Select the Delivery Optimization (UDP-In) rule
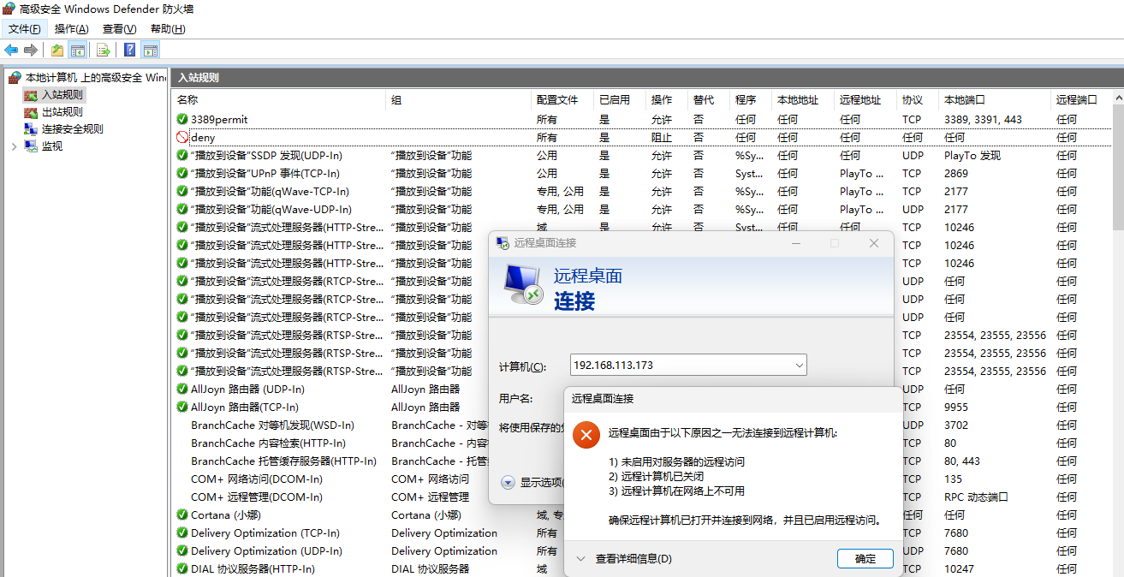The width and height of the screenshot is (1124, 577). (266, 551)
